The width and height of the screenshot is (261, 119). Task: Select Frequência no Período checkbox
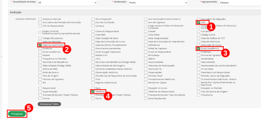coord(40,59)
